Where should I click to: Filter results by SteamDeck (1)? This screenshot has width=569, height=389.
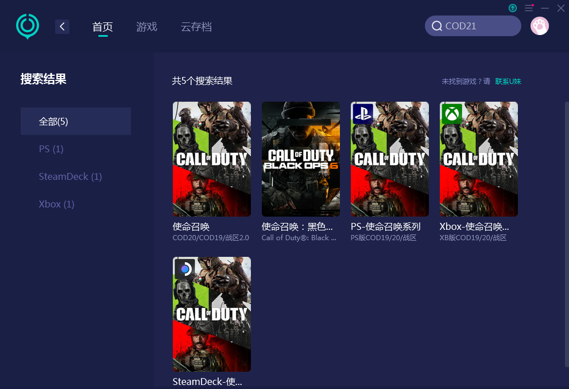click(x=70, y=176)
